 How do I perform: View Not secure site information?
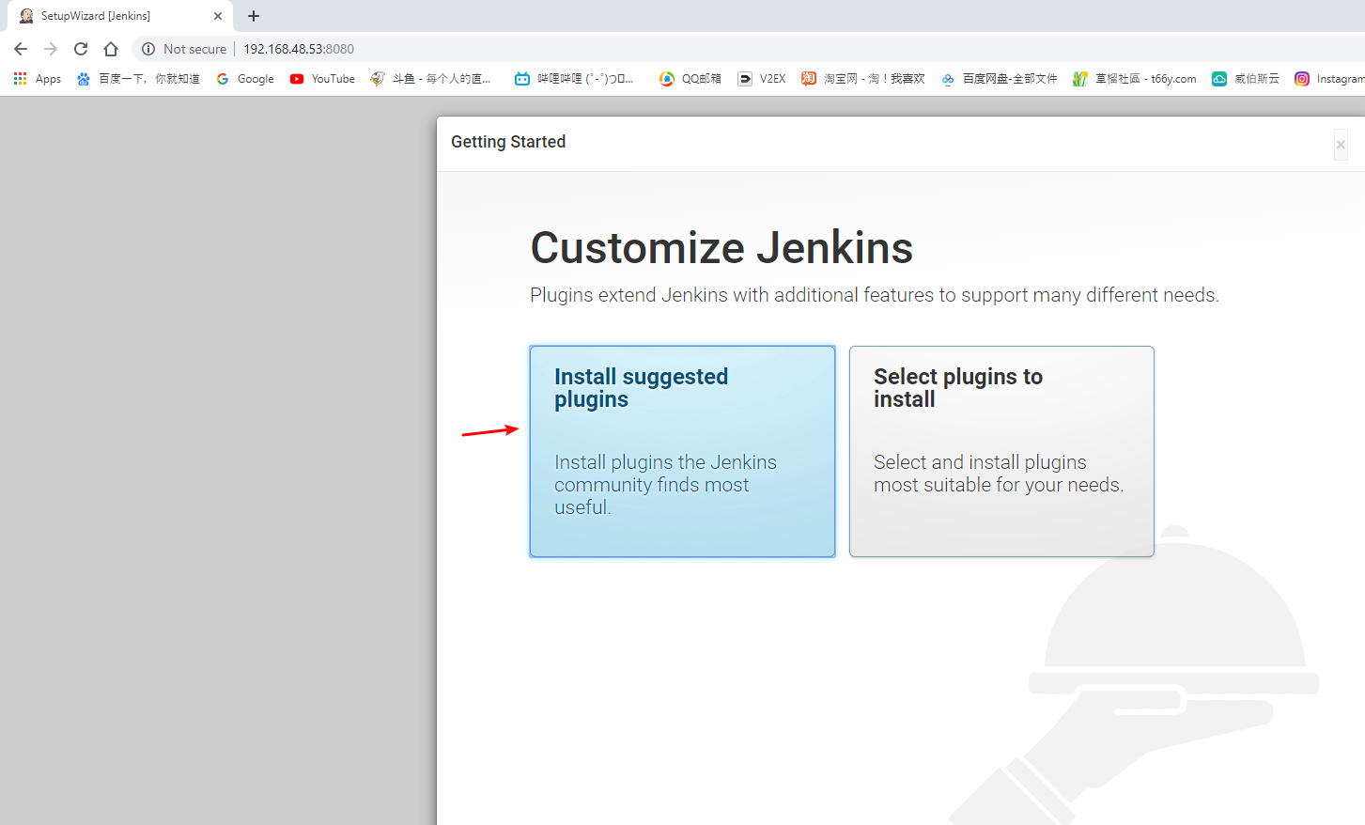(184, 49)
